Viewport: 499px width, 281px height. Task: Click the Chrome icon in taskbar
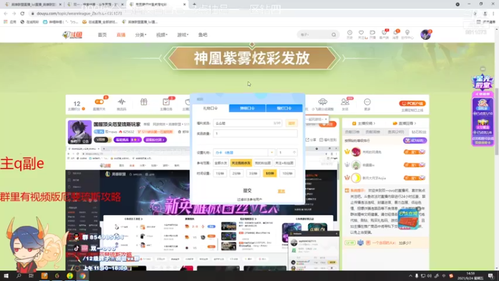[x=82, y=276]
